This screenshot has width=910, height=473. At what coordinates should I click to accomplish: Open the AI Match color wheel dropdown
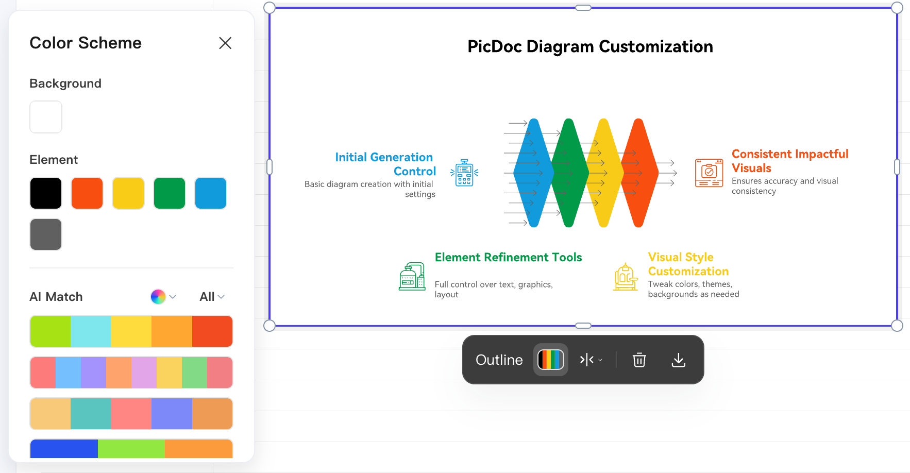[x=163, y=297]
